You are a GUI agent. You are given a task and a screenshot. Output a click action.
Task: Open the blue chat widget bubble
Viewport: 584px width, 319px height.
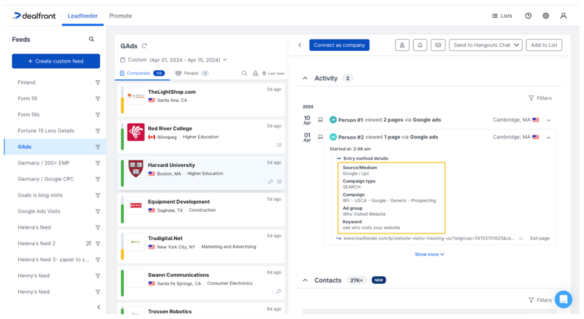click(563, 299)
